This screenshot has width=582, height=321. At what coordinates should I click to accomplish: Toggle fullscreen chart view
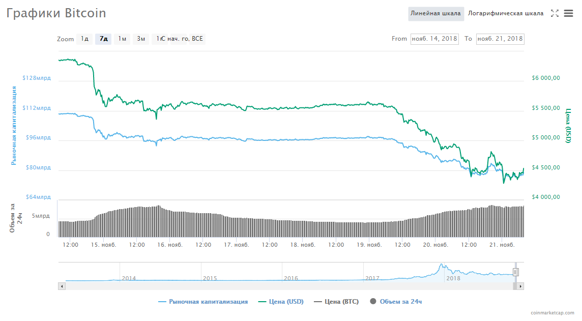[555, 13]
